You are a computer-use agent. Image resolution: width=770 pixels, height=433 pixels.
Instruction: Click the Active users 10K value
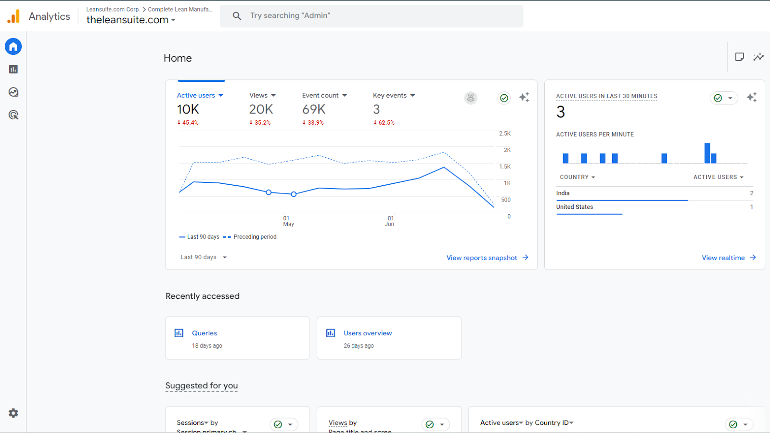point(188,110)
